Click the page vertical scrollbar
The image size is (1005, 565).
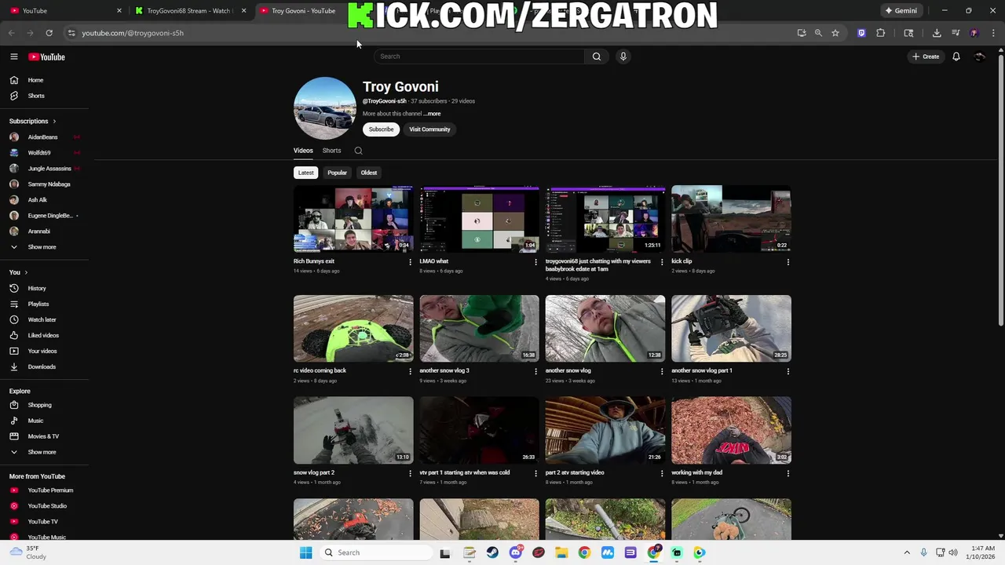click(x=1001, y=188)
